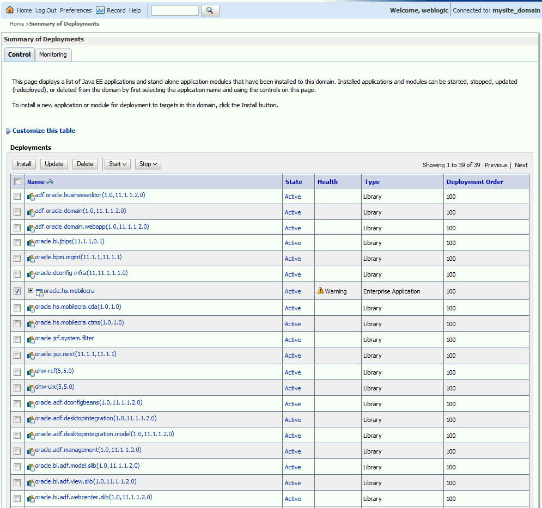Open Help from the top toolbar

point(135,10)
